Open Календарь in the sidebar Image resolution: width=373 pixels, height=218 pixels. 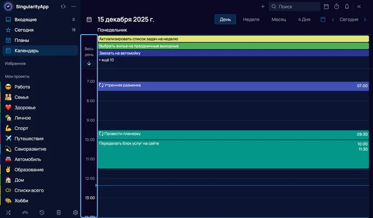[40, 50]
